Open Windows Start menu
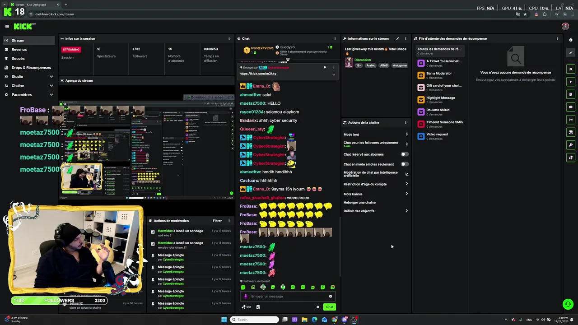The height and width of the screenshot is (325, 578). click(224, 320)
